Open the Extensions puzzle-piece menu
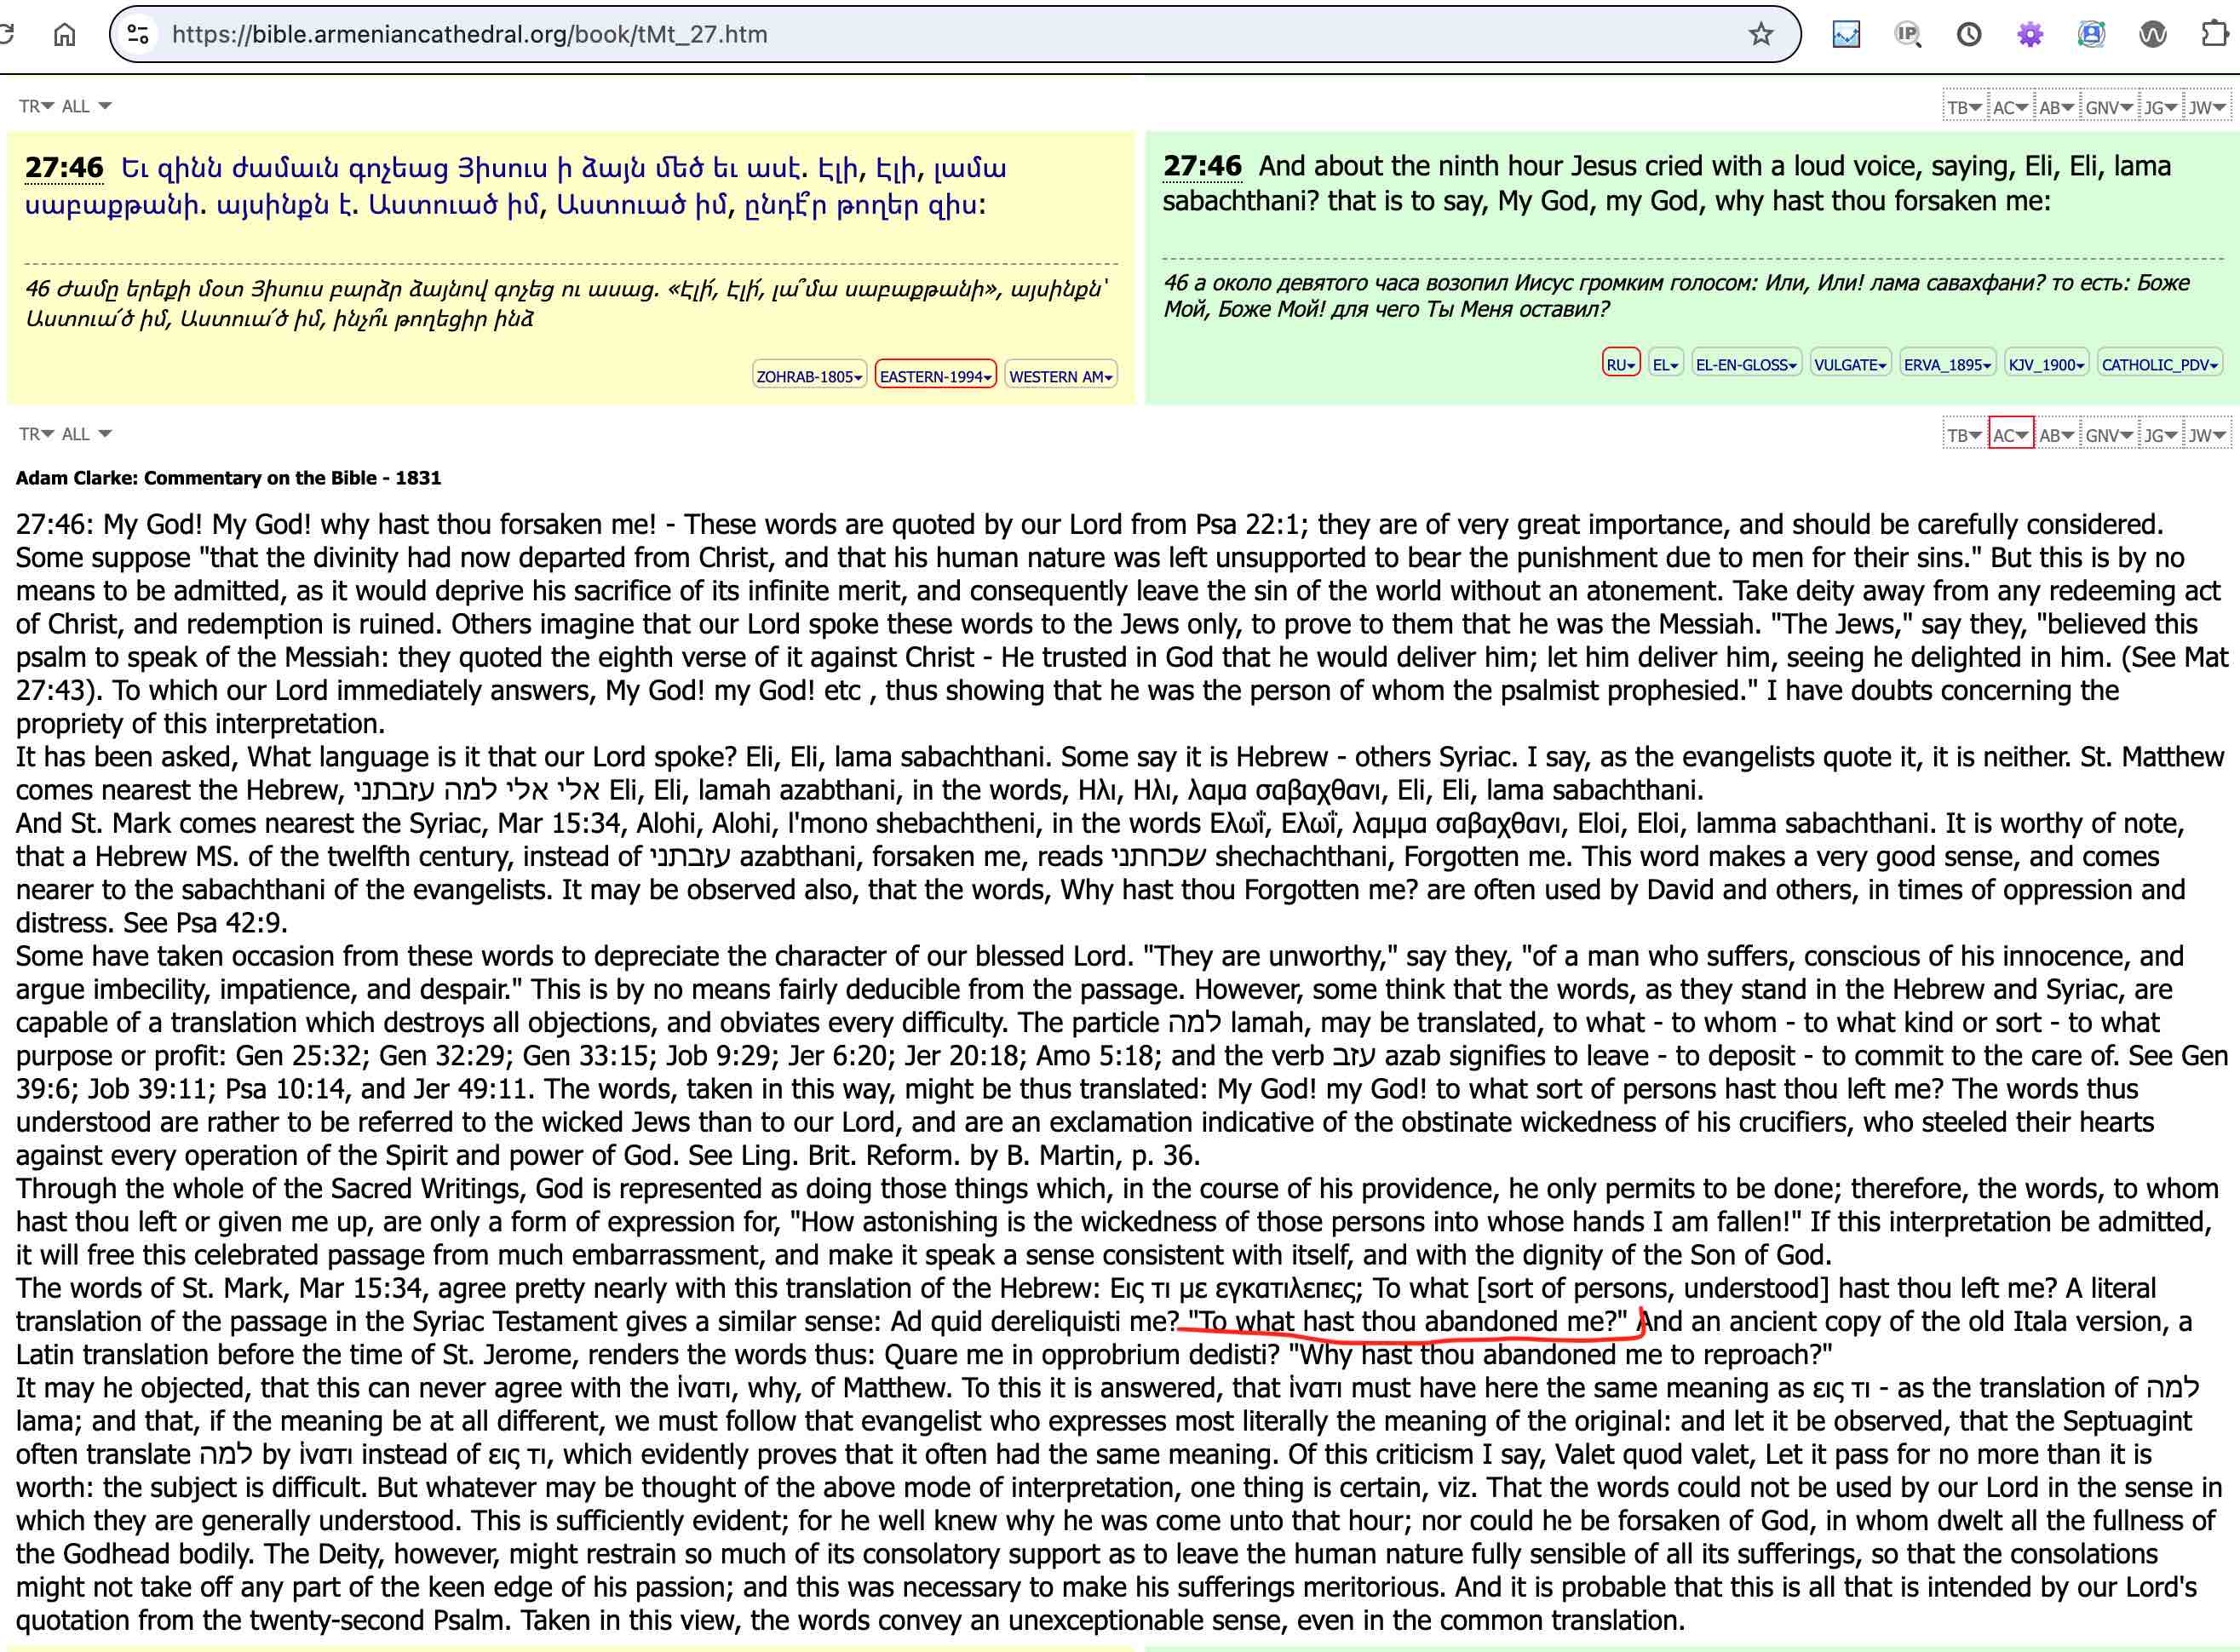2240x1652 pixels. point(2215,35)
